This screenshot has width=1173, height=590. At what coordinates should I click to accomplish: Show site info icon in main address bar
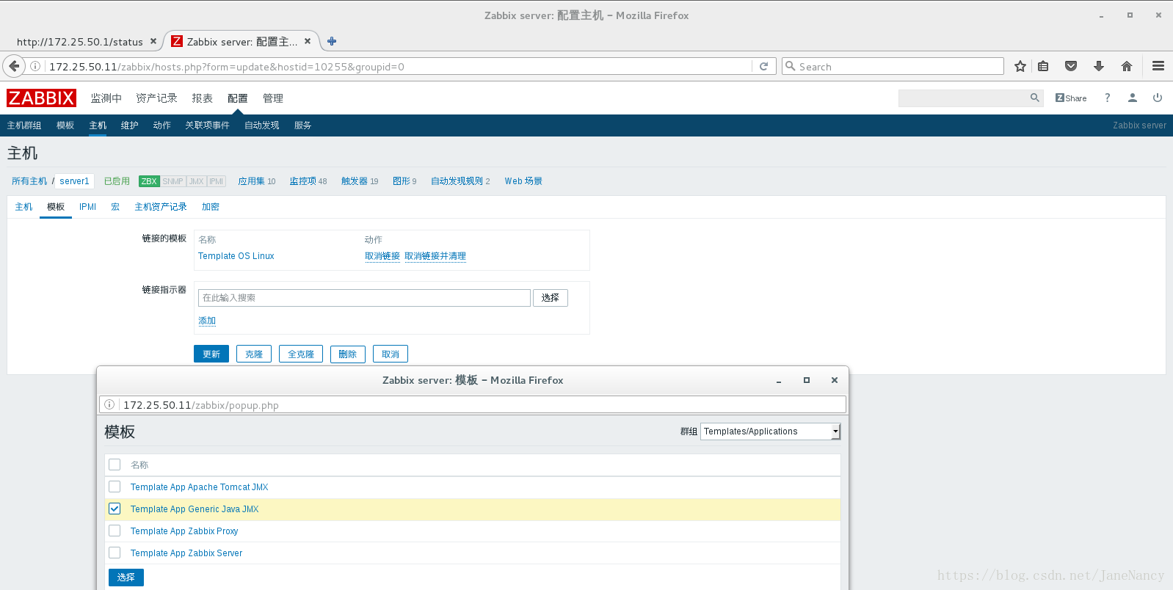pyautogui.click(x=35, y=66)
